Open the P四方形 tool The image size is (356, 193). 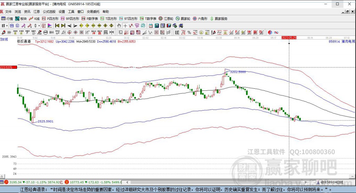click(50, 19)
